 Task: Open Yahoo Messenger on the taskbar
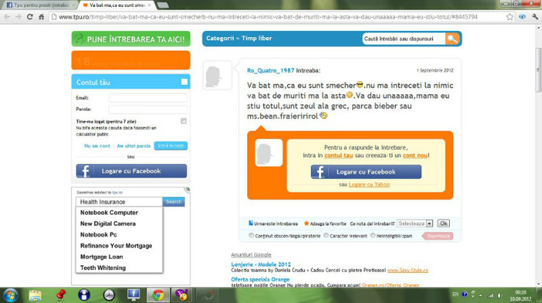pos(181,295)
